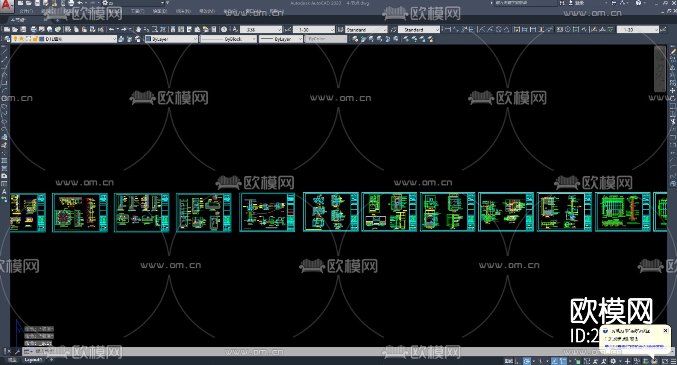Select the Line tool in draw toolbar
Viewport: 677px width, 365px height.
tap(5, 52)
